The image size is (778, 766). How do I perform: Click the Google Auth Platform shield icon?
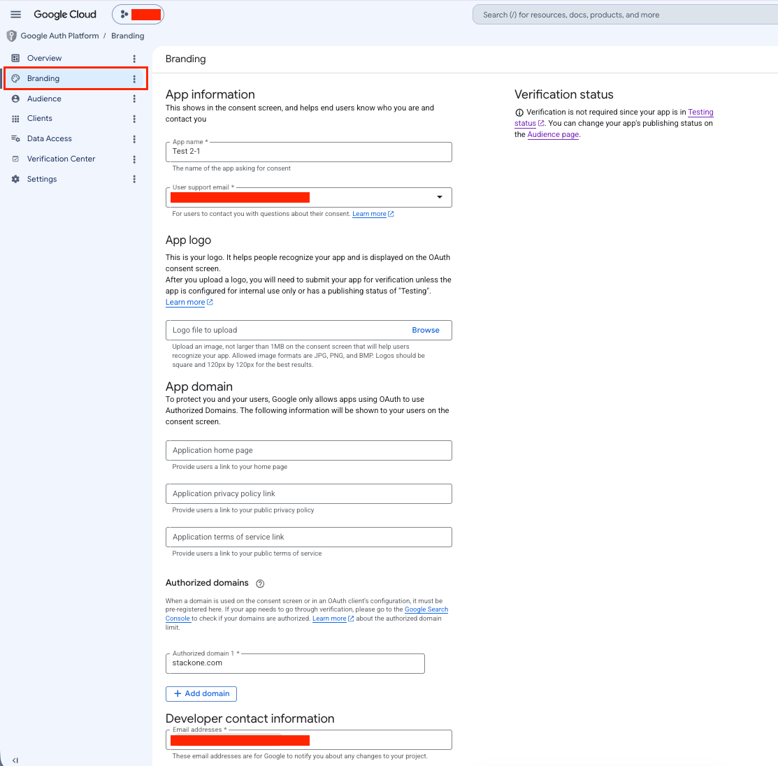[x=11, y=36]
